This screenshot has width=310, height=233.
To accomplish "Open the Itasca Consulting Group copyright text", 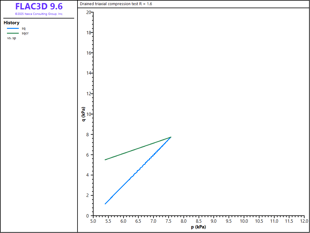I will click(39, 14).
